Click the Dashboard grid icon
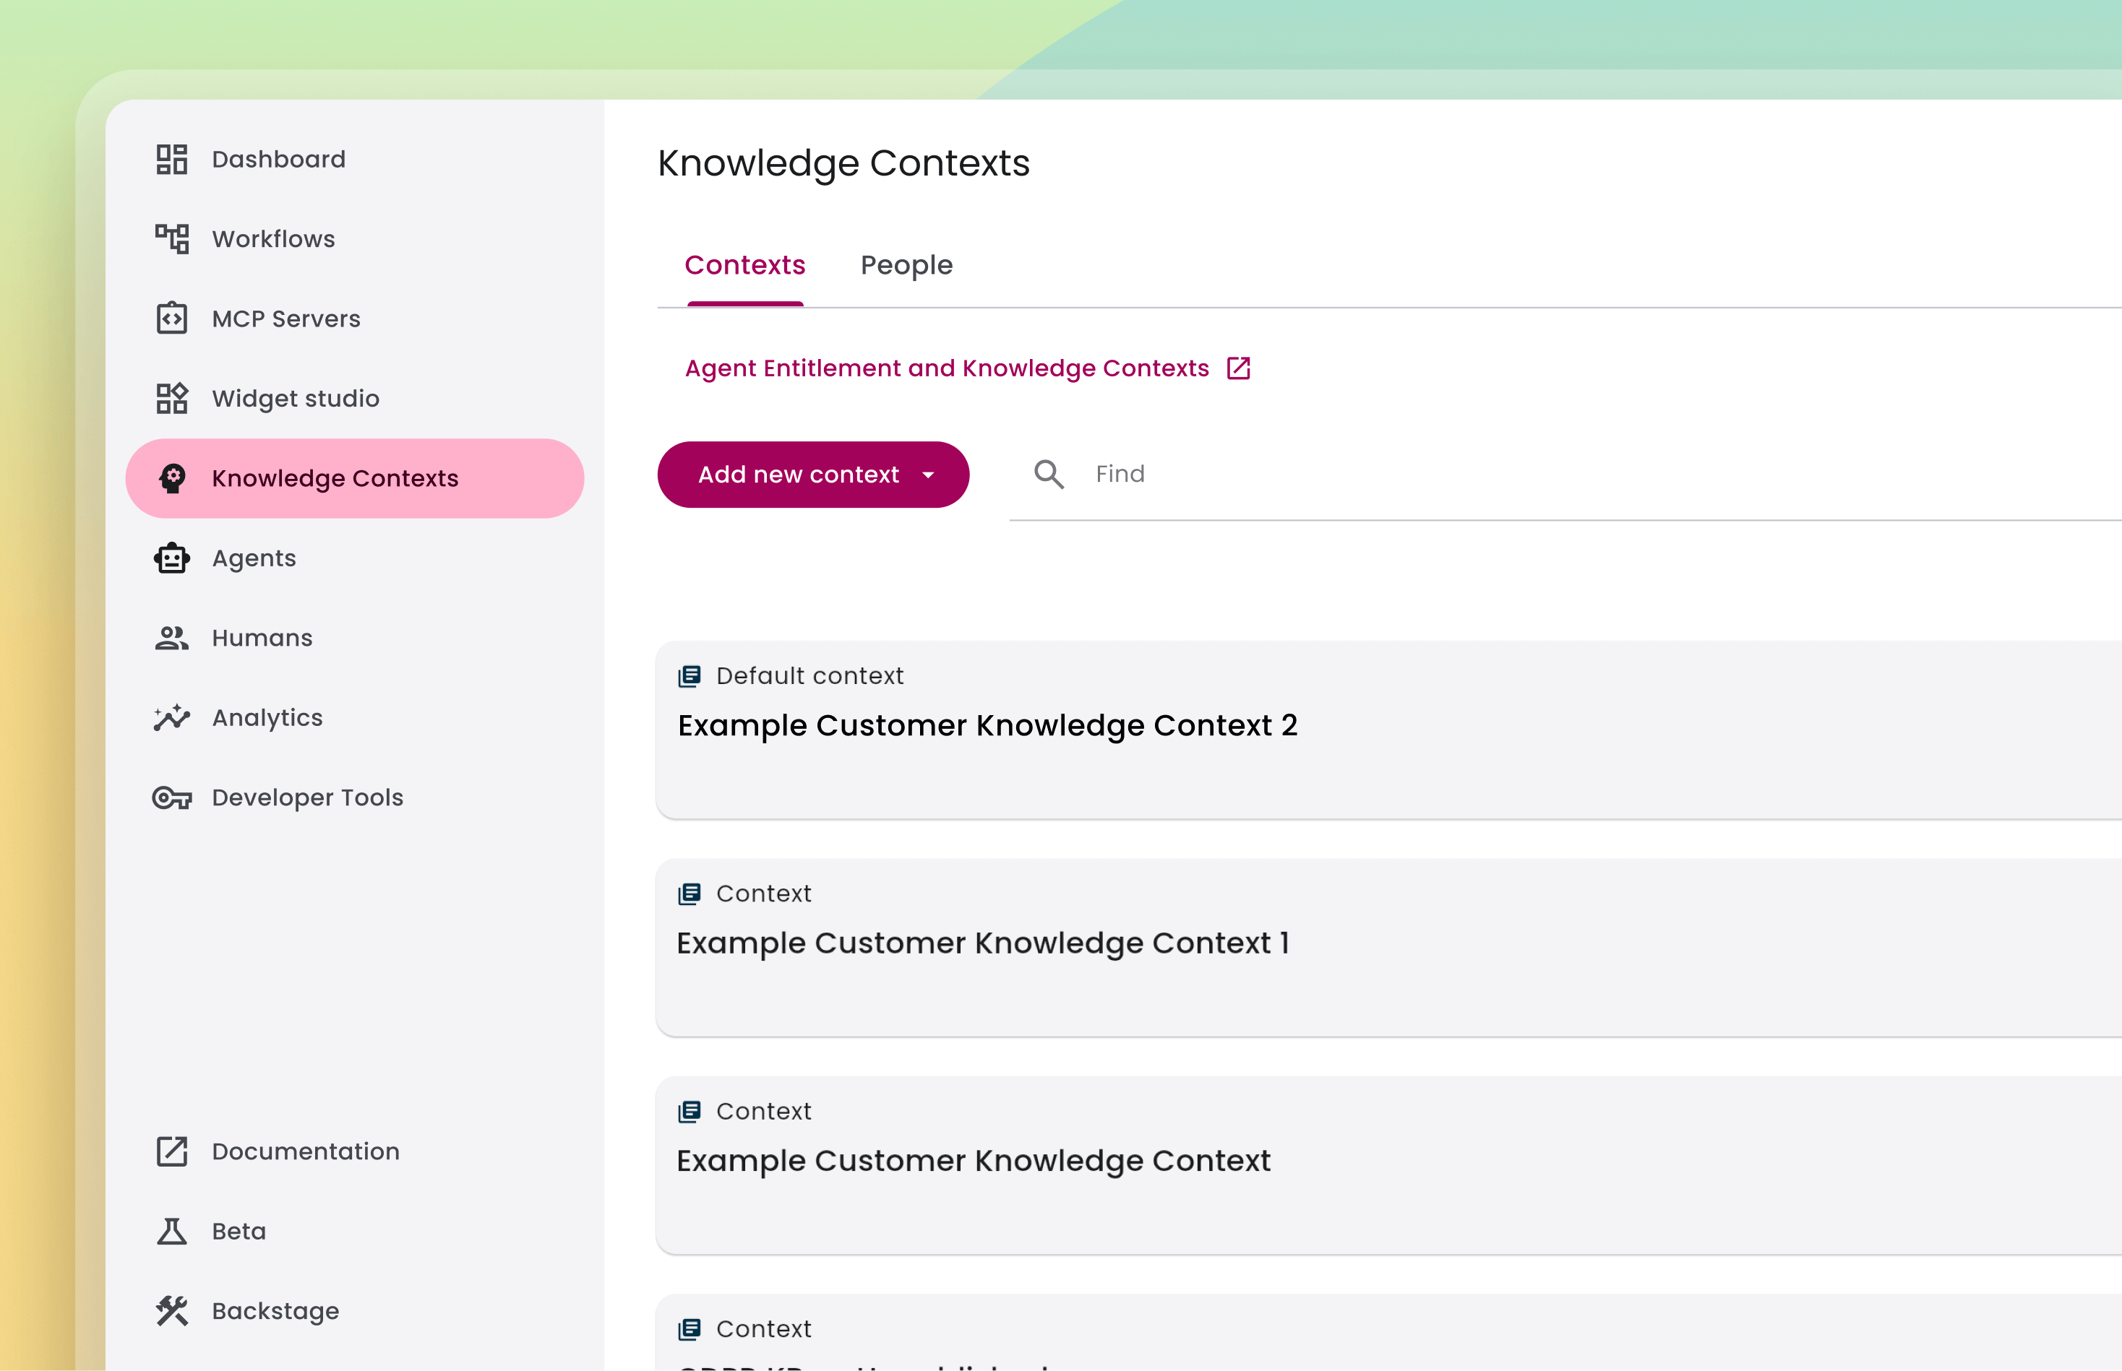This screenshot has height=1371, width=2122. (x=172, y=160)
